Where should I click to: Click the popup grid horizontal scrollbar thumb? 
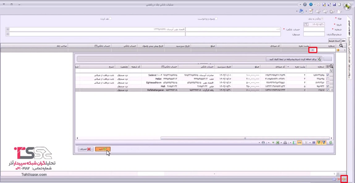pyautogui.click(x=245, y=138)
